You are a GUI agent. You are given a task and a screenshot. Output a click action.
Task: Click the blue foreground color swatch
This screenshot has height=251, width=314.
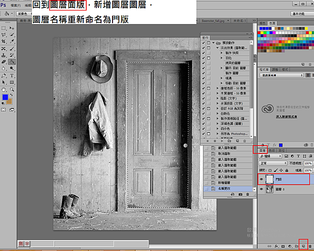pyautogui.click(x=5, y=97)
